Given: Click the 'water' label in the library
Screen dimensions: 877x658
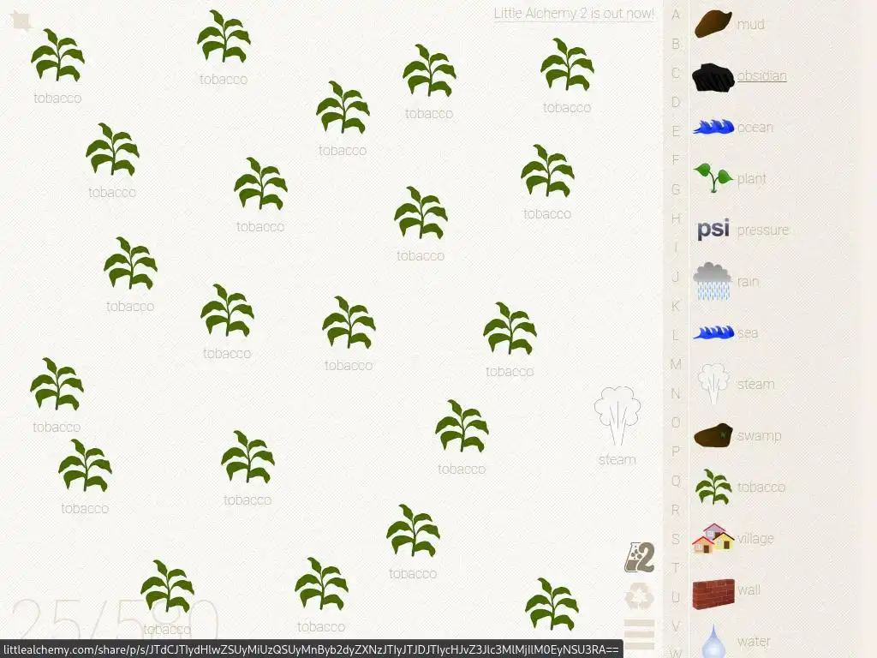Looking at the screenshot, I should 754,641.
